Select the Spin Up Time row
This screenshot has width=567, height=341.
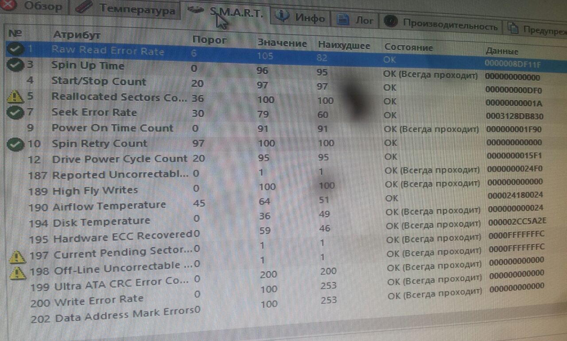pos(286,71)
